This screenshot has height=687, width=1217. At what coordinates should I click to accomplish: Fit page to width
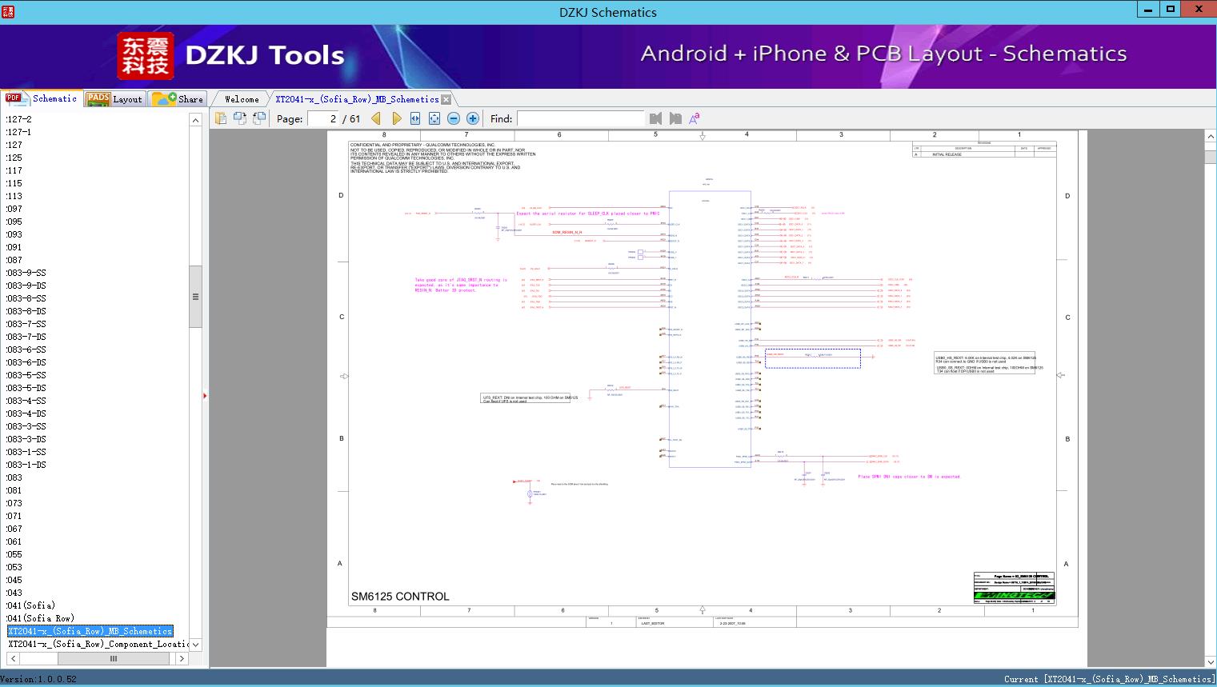(x=415, y=118)
